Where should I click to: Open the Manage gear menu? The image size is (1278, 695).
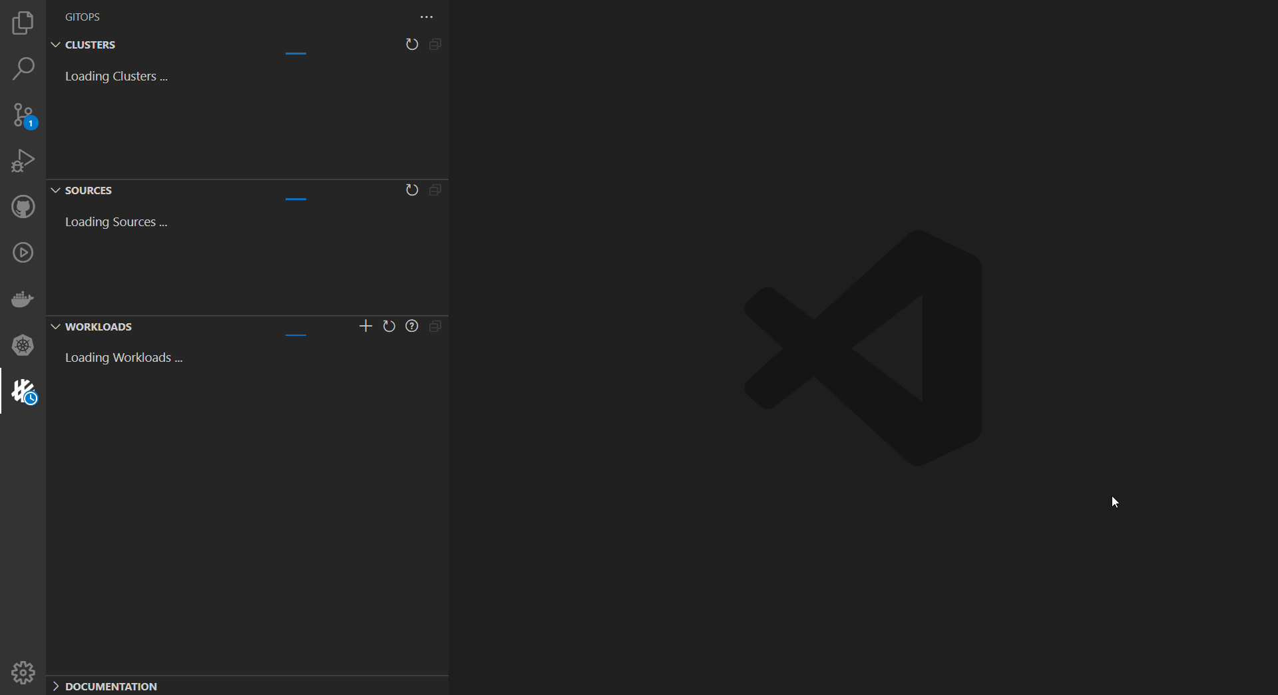23,672
